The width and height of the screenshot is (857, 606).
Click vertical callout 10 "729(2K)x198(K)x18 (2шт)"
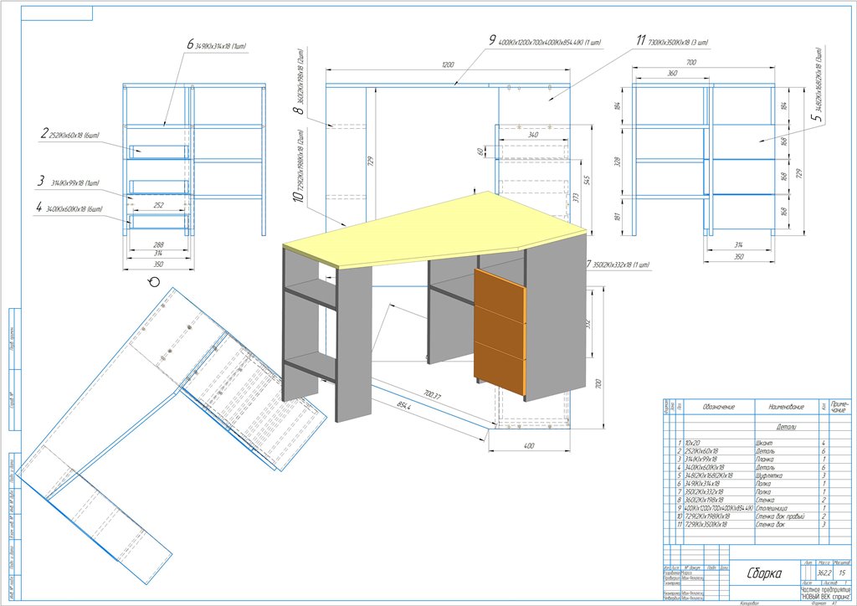(x=299, y=166)
